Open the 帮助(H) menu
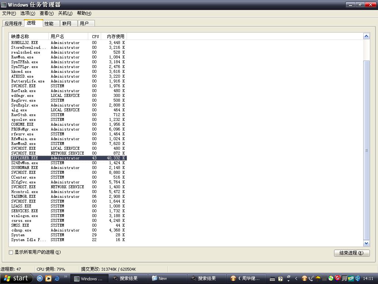This screenshot has height=284, width=378. pyautogui.click(x=84, y=13)
